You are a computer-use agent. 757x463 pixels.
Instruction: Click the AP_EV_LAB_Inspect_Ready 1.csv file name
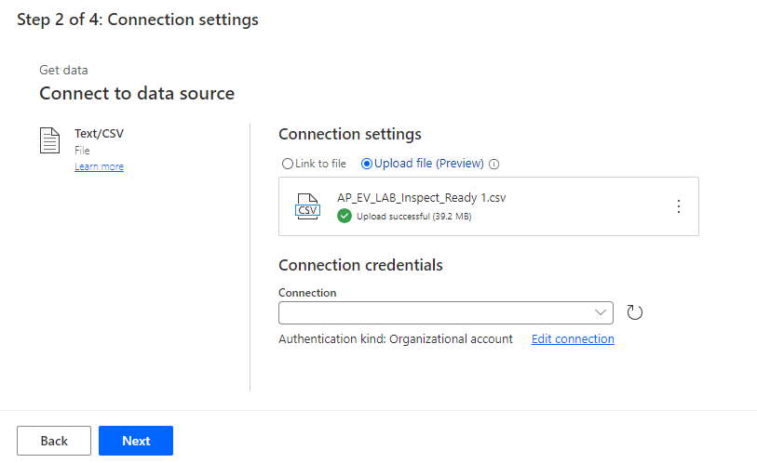click(421, 198)
